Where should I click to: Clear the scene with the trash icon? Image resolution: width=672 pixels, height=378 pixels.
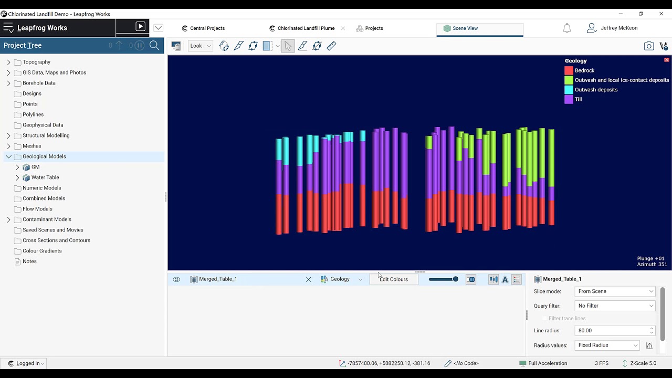click(176, 46)
